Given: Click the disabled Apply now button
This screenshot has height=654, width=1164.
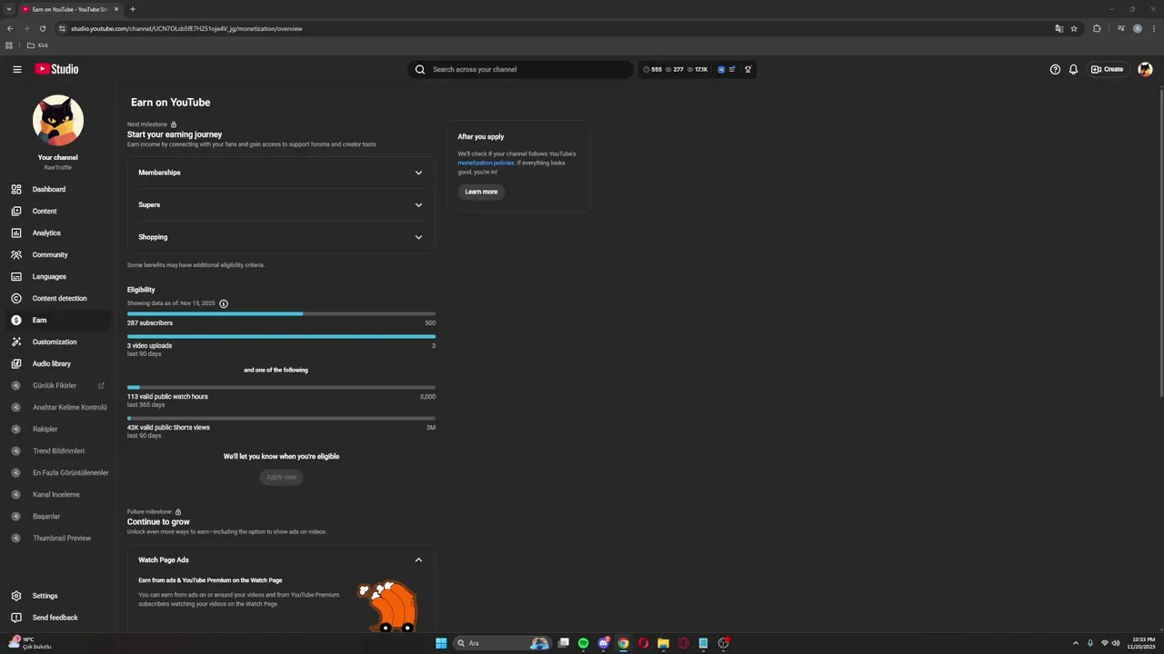Looking at the screenshot, I should pyautogui.click(x=281, y=477).
